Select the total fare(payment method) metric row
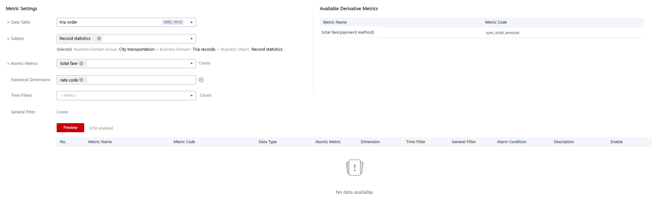 coord(482,32)
